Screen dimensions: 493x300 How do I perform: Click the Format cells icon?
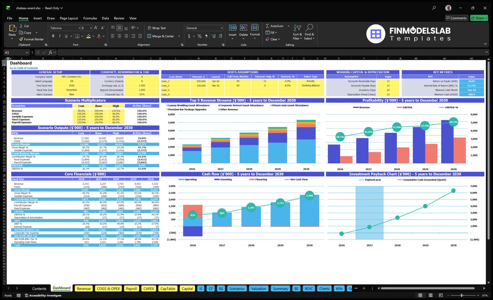[255, 28]
